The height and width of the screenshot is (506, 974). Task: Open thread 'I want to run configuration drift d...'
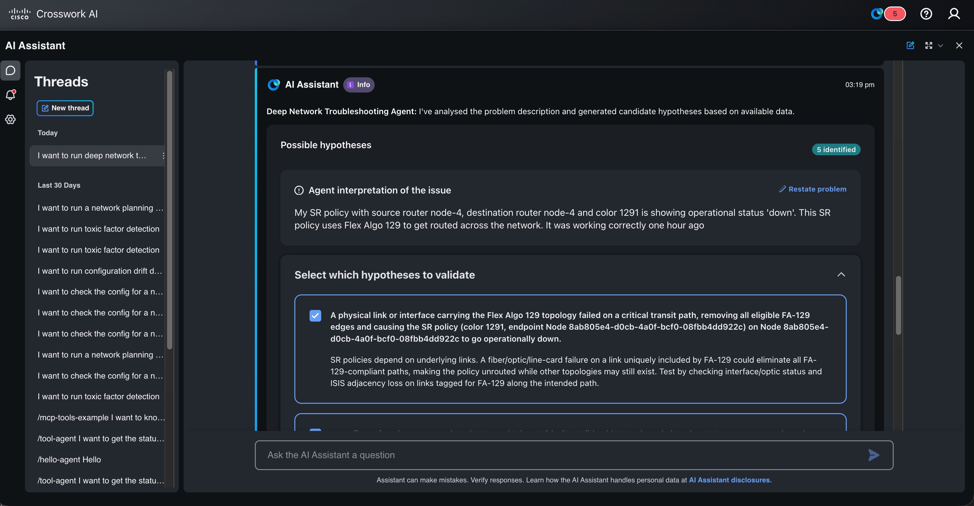click(x=100, y=271)
